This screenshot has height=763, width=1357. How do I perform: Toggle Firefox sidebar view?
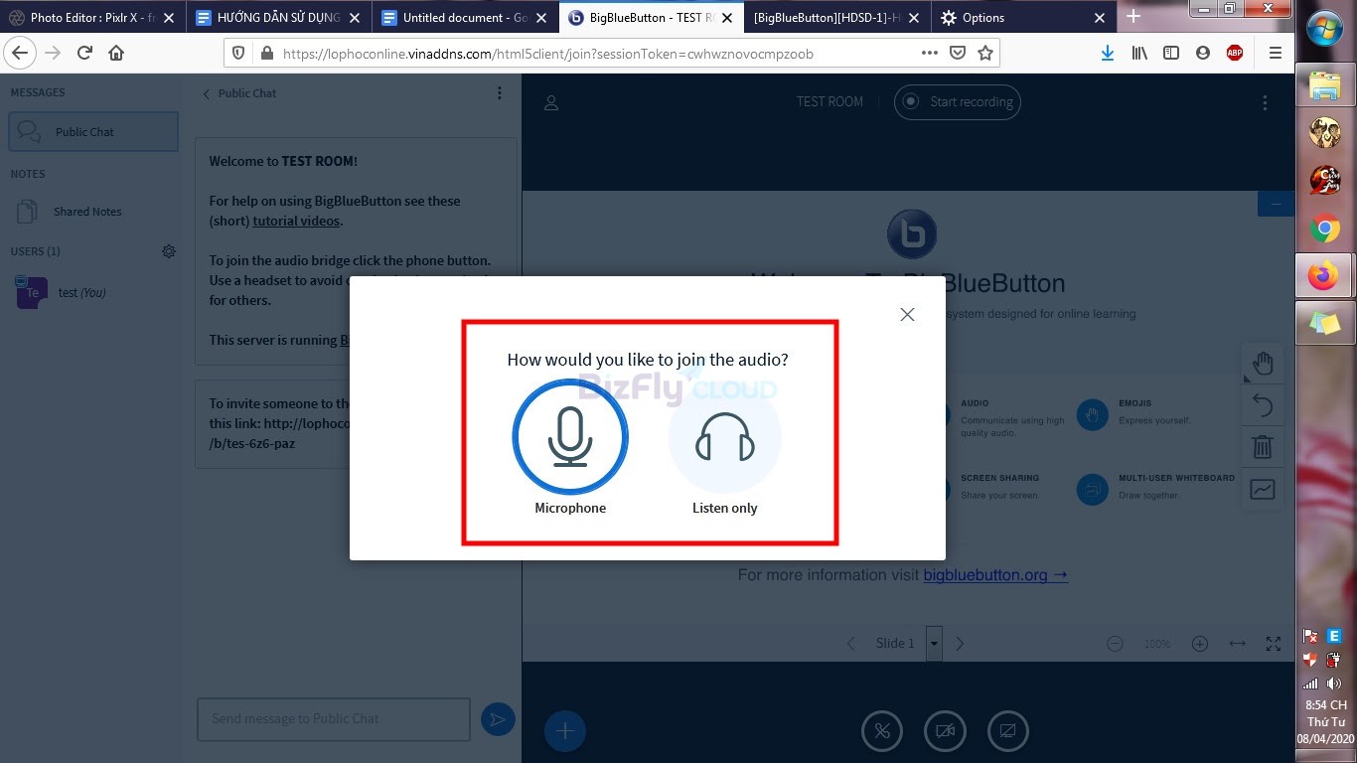pos(1171,54)
